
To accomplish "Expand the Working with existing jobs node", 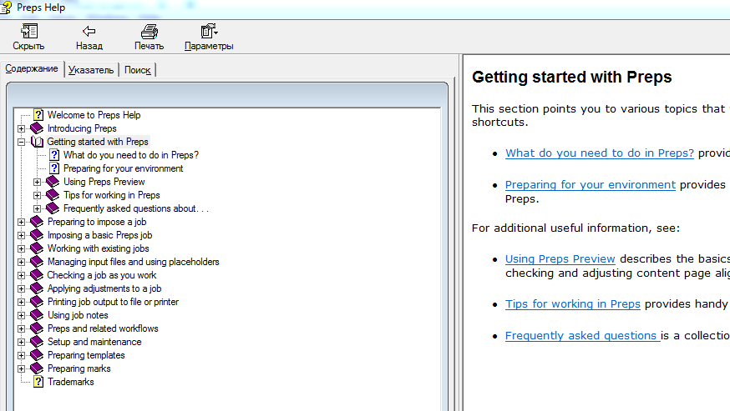I will 22,248.
